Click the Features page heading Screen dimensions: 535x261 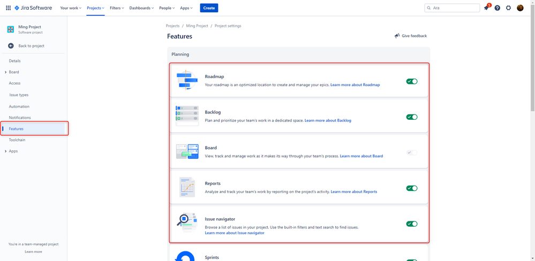click(x=179, y=36)
